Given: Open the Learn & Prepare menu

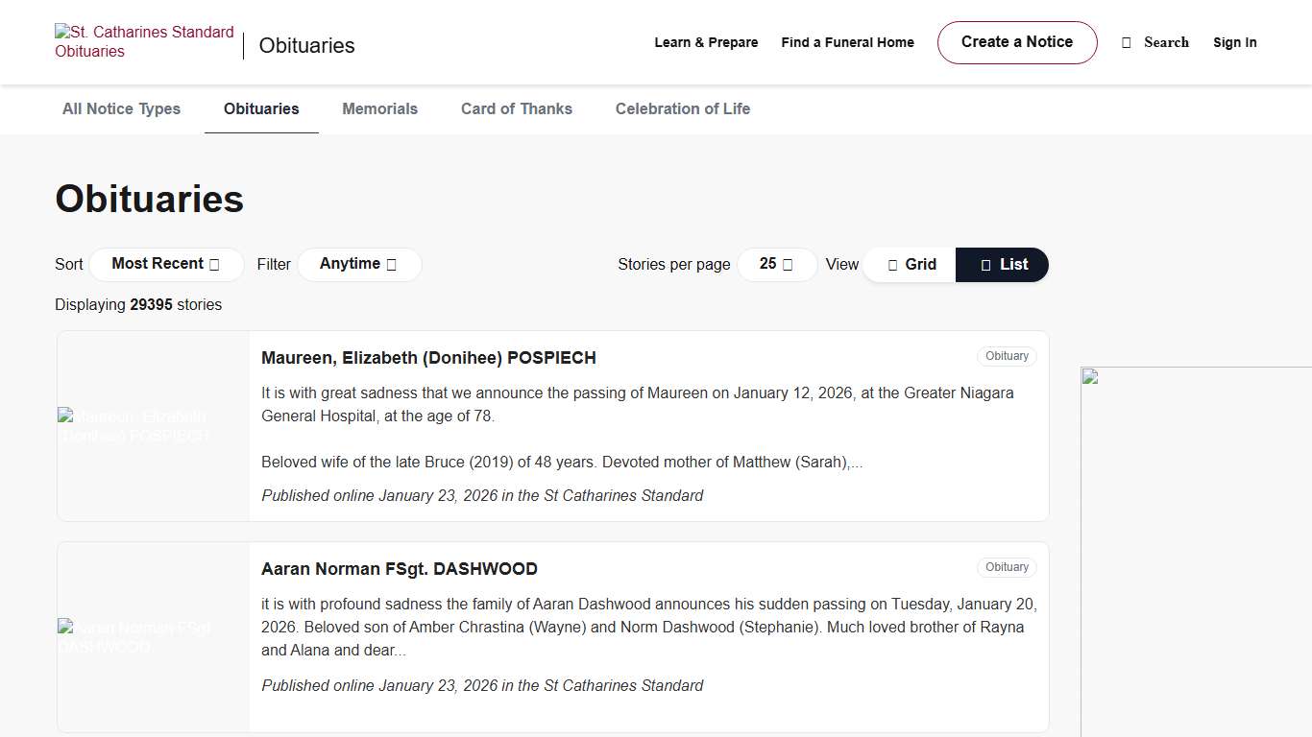Looking at the screenshot, I should tap(706, 42).
